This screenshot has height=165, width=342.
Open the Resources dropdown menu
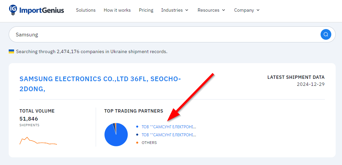tap(211, 10)
